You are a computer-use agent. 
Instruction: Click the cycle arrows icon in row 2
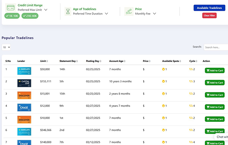[191, 81]
